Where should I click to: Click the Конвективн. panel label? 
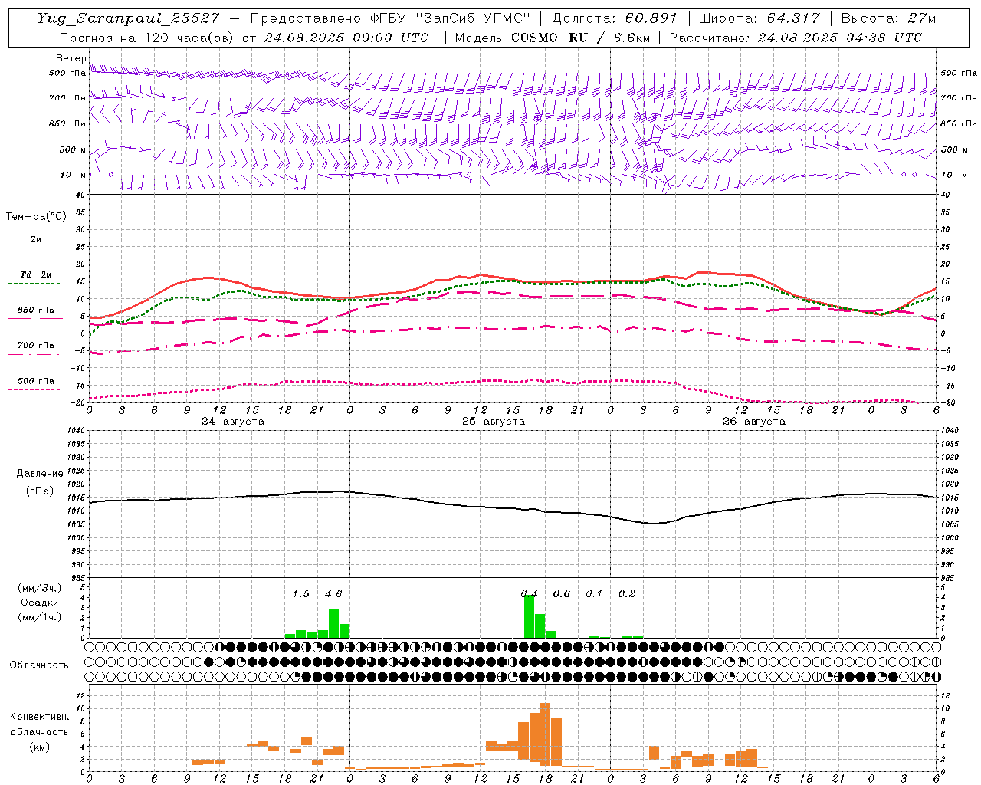coord(39,717)
